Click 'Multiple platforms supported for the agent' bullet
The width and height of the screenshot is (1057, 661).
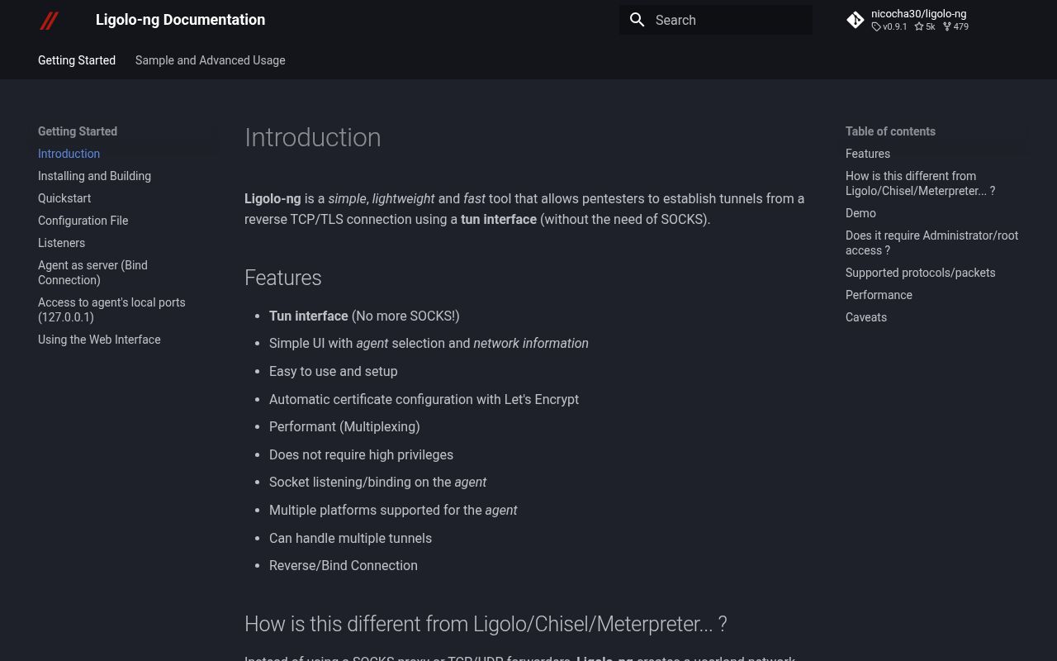pyautogui.click(x=393, y=510)
